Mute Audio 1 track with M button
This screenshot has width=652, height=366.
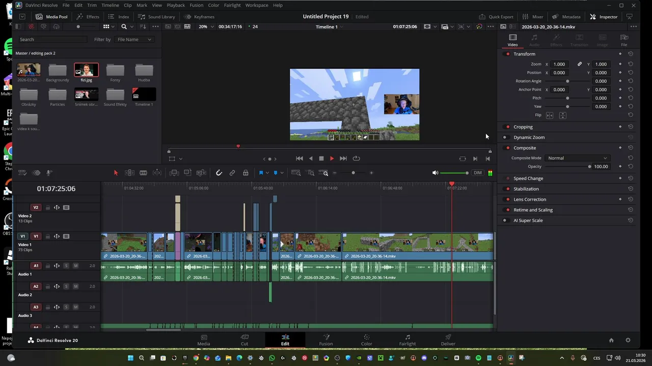75,266
